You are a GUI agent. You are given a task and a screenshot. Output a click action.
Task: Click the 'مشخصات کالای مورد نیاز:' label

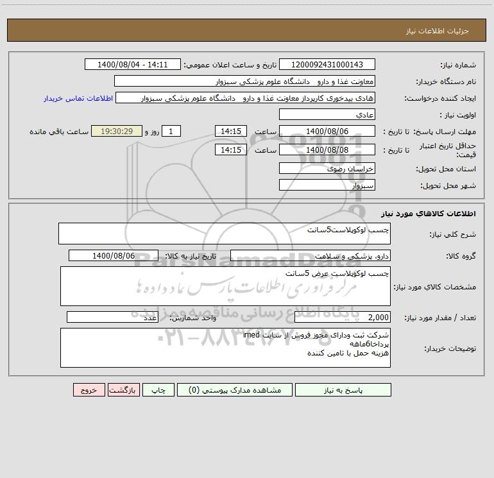click(435, 287)
